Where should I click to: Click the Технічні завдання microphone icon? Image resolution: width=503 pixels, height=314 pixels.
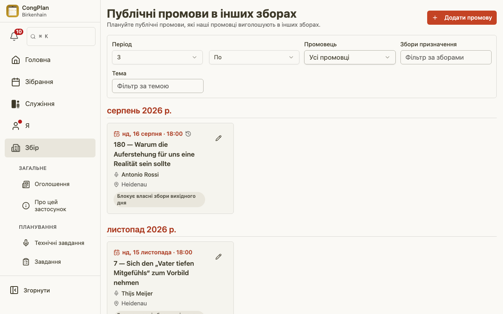tap(26, 243)
